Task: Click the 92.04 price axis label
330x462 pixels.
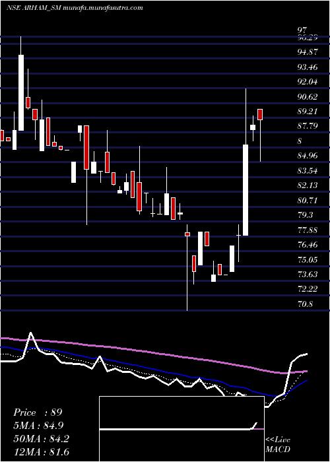Action: pyautogui.click(x=308, y=82)
